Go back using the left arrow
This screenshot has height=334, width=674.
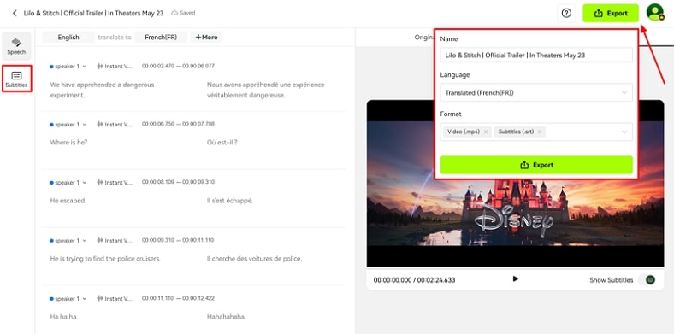tap(15, 14)
